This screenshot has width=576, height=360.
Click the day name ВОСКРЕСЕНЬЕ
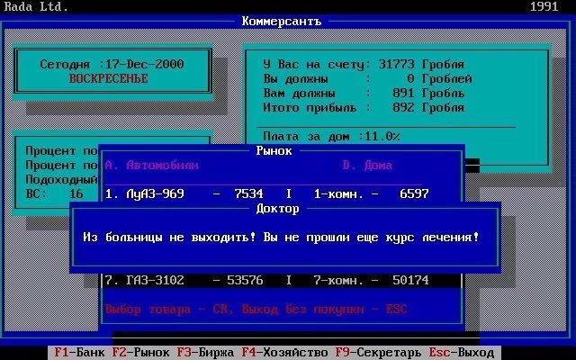(109, 78)
